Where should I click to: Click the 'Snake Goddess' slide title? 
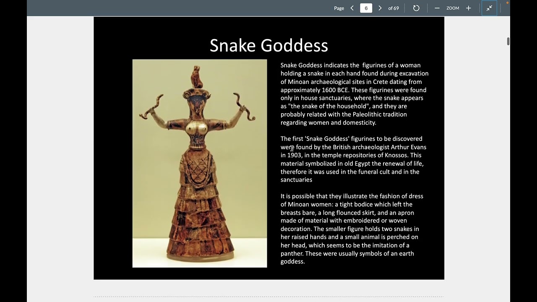[x=269, y=45]
